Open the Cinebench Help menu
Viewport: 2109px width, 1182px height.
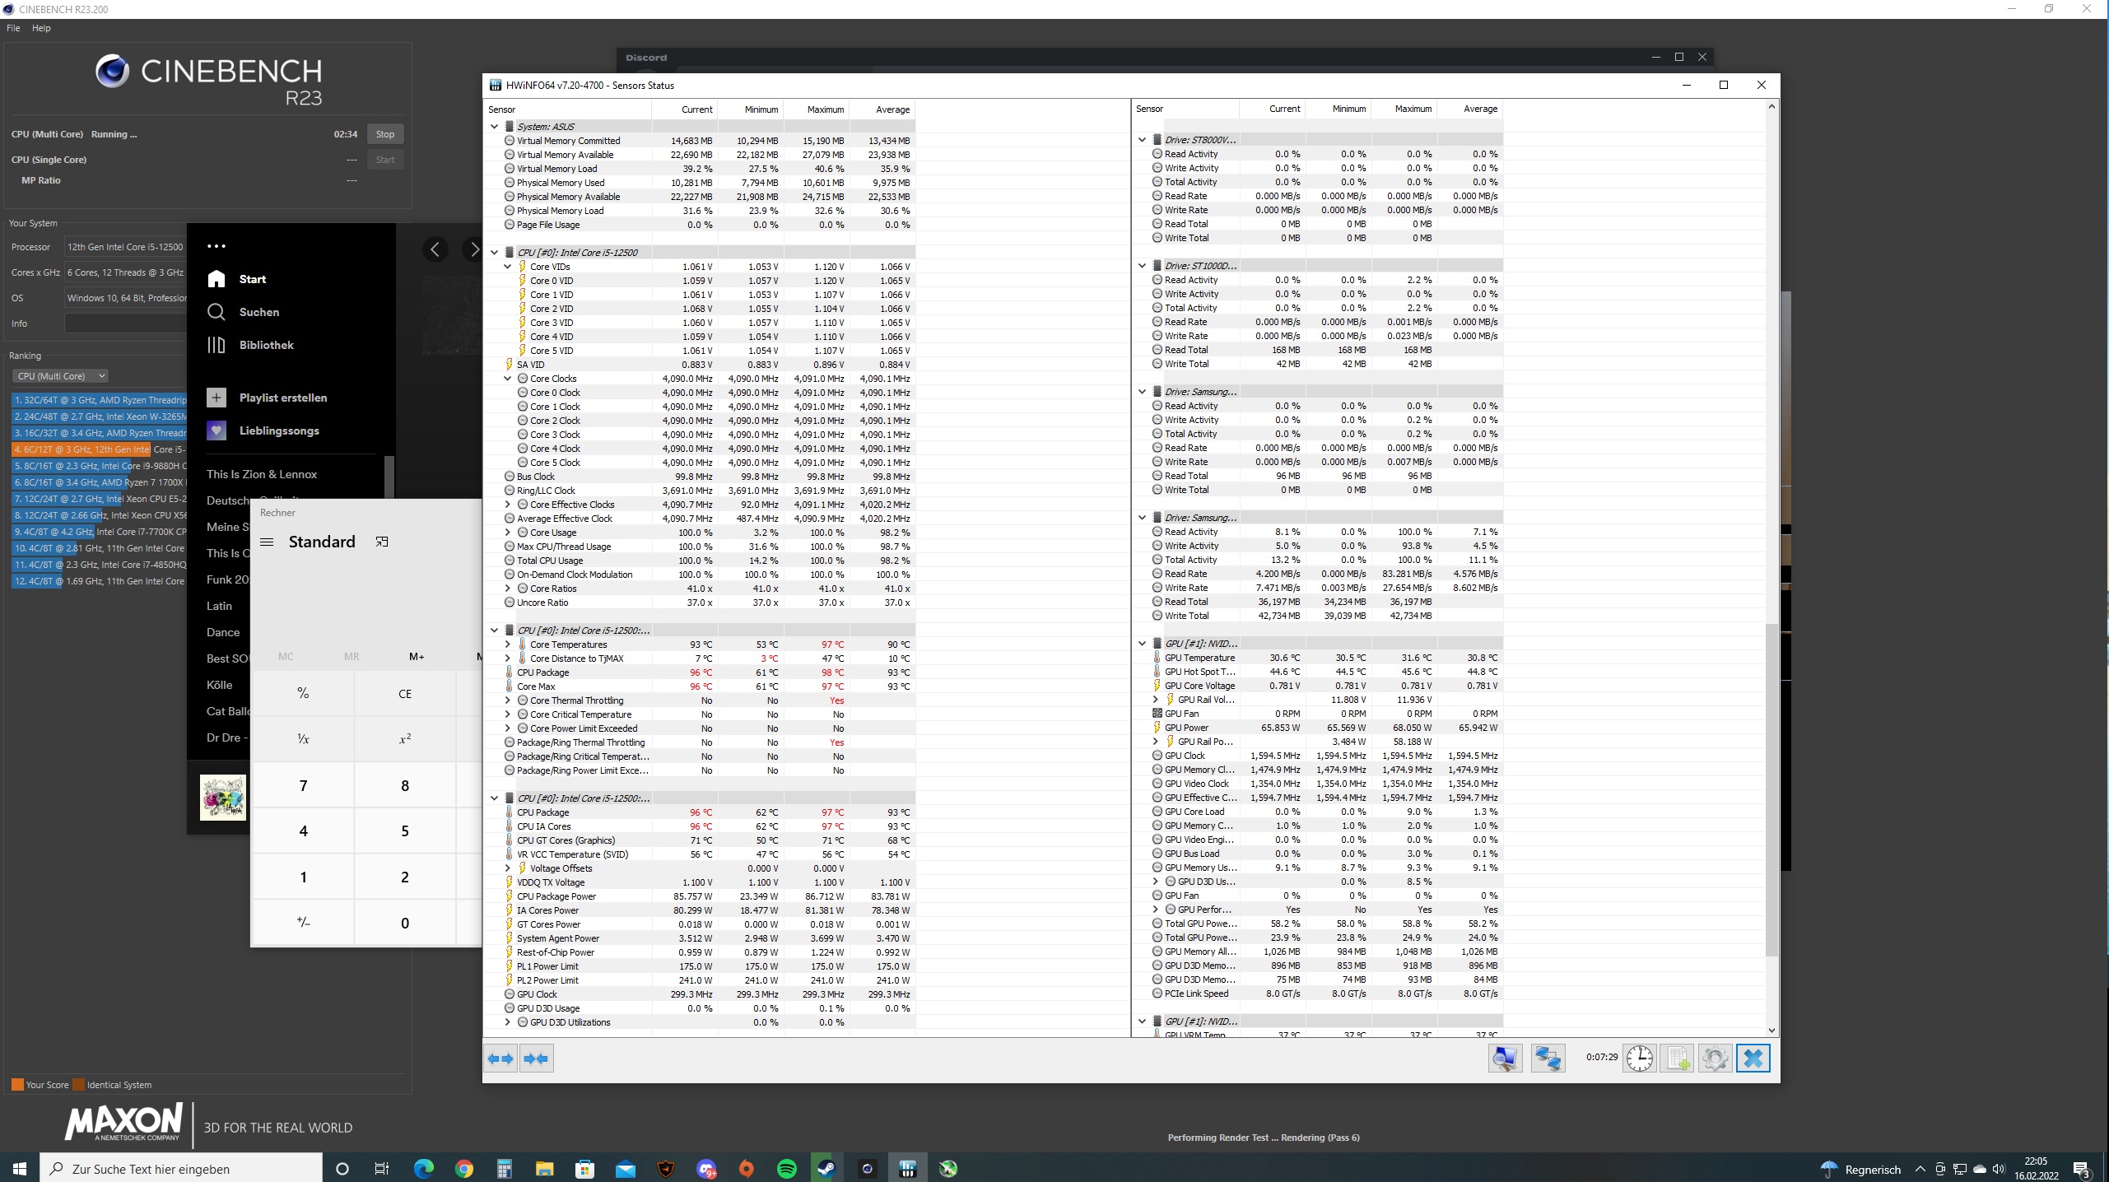pyautogui.click(x=41, y=28)
